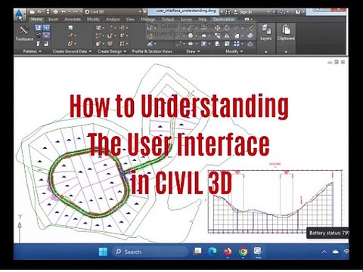363x272 pixels.
Task: Open the Windows Start menu
Action: tap(103, 252)
